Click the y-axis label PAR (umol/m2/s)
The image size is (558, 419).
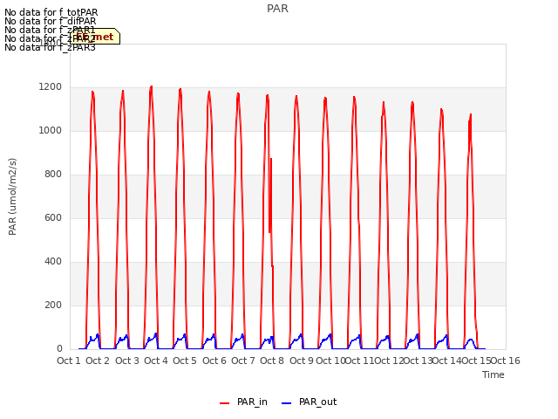tap(12, 196)
